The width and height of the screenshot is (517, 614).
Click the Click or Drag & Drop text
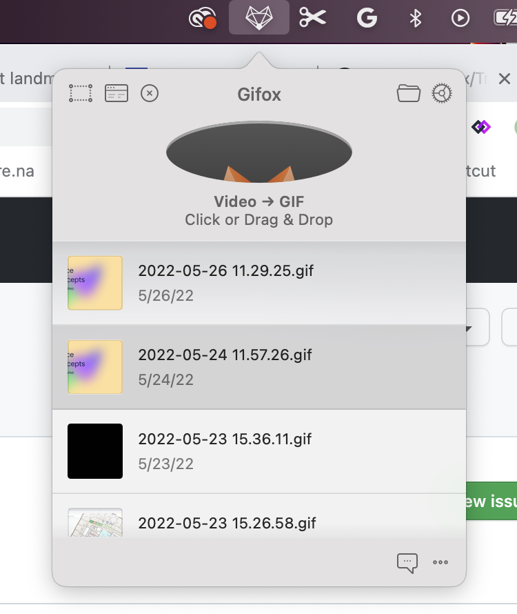[x=259, y=219]
